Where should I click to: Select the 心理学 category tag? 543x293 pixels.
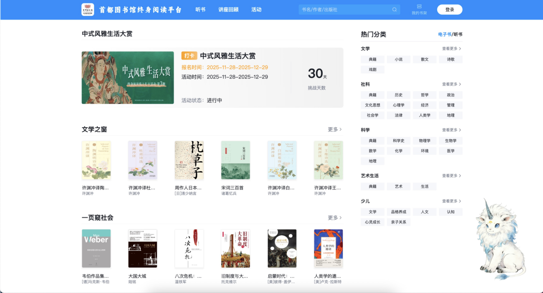398,105
